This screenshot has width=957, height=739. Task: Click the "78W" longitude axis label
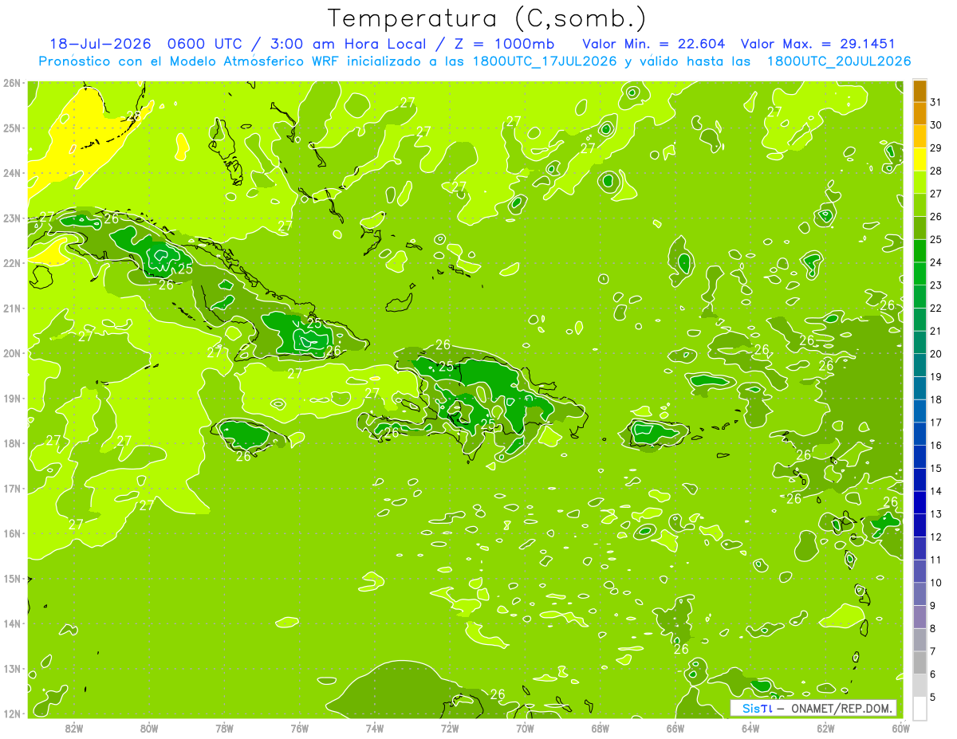(x=224, y=728)
